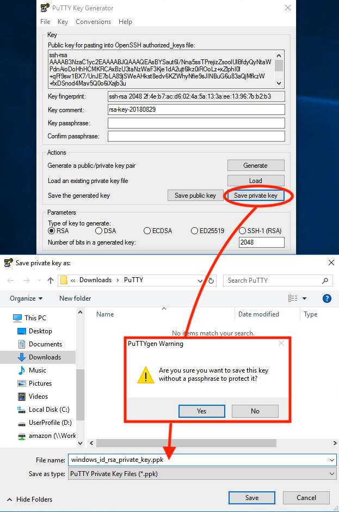Click the breadcrumb overflow chevron
The width and height of the screenshot is (339, 512).
click(x=73, y=280)
